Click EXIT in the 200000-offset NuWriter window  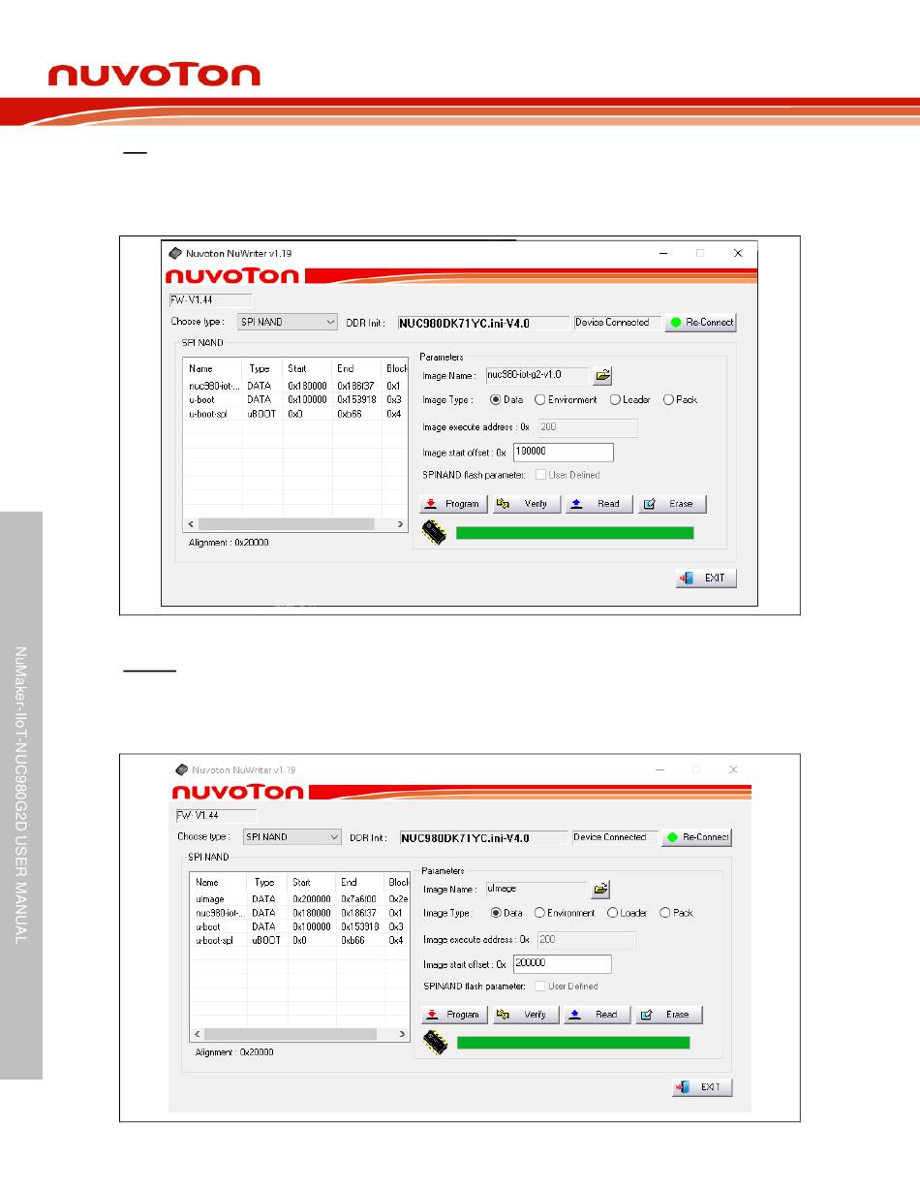click(x=702, y=1087)
